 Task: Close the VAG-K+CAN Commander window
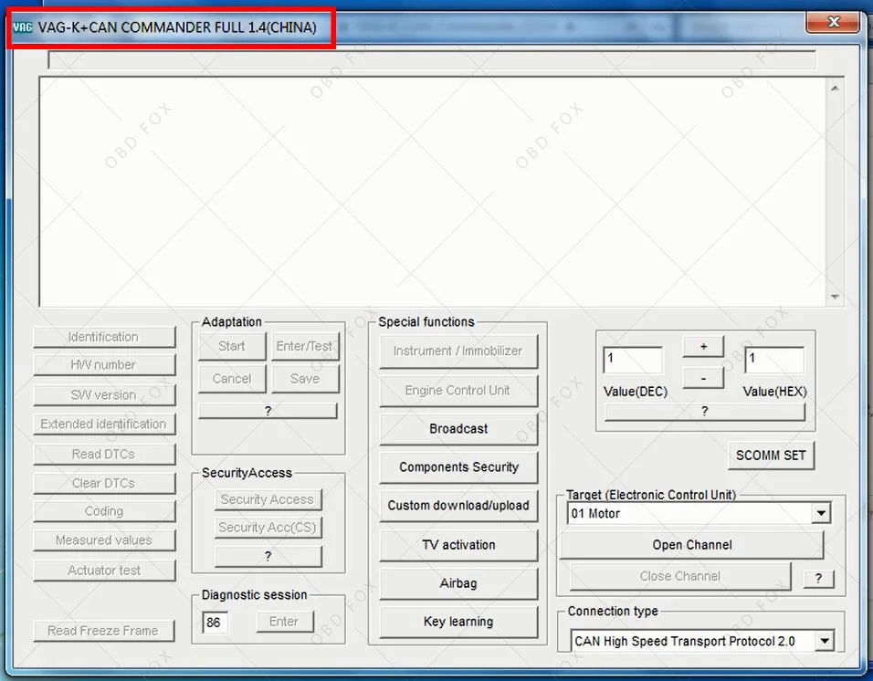pyautogui.click(x=833, y=22)
